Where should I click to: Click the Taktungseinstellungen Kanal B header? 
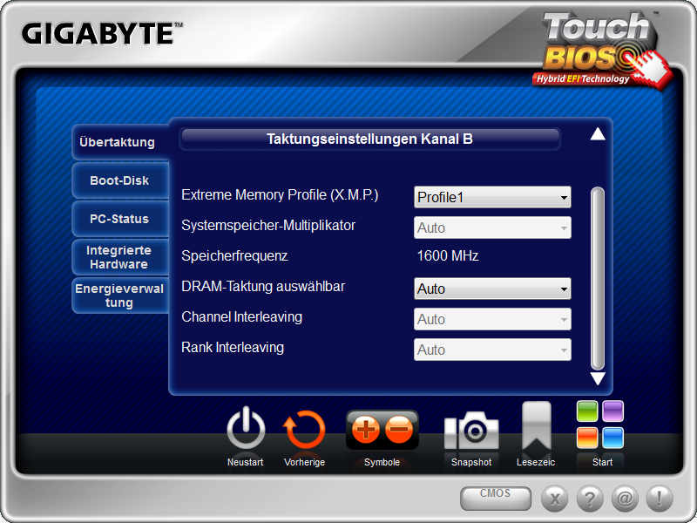[x=369, y=139]
